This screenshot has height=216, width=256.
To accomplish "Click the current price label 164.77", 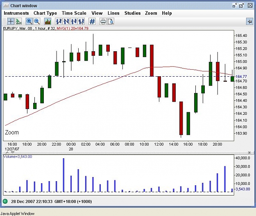I will 241,77.
